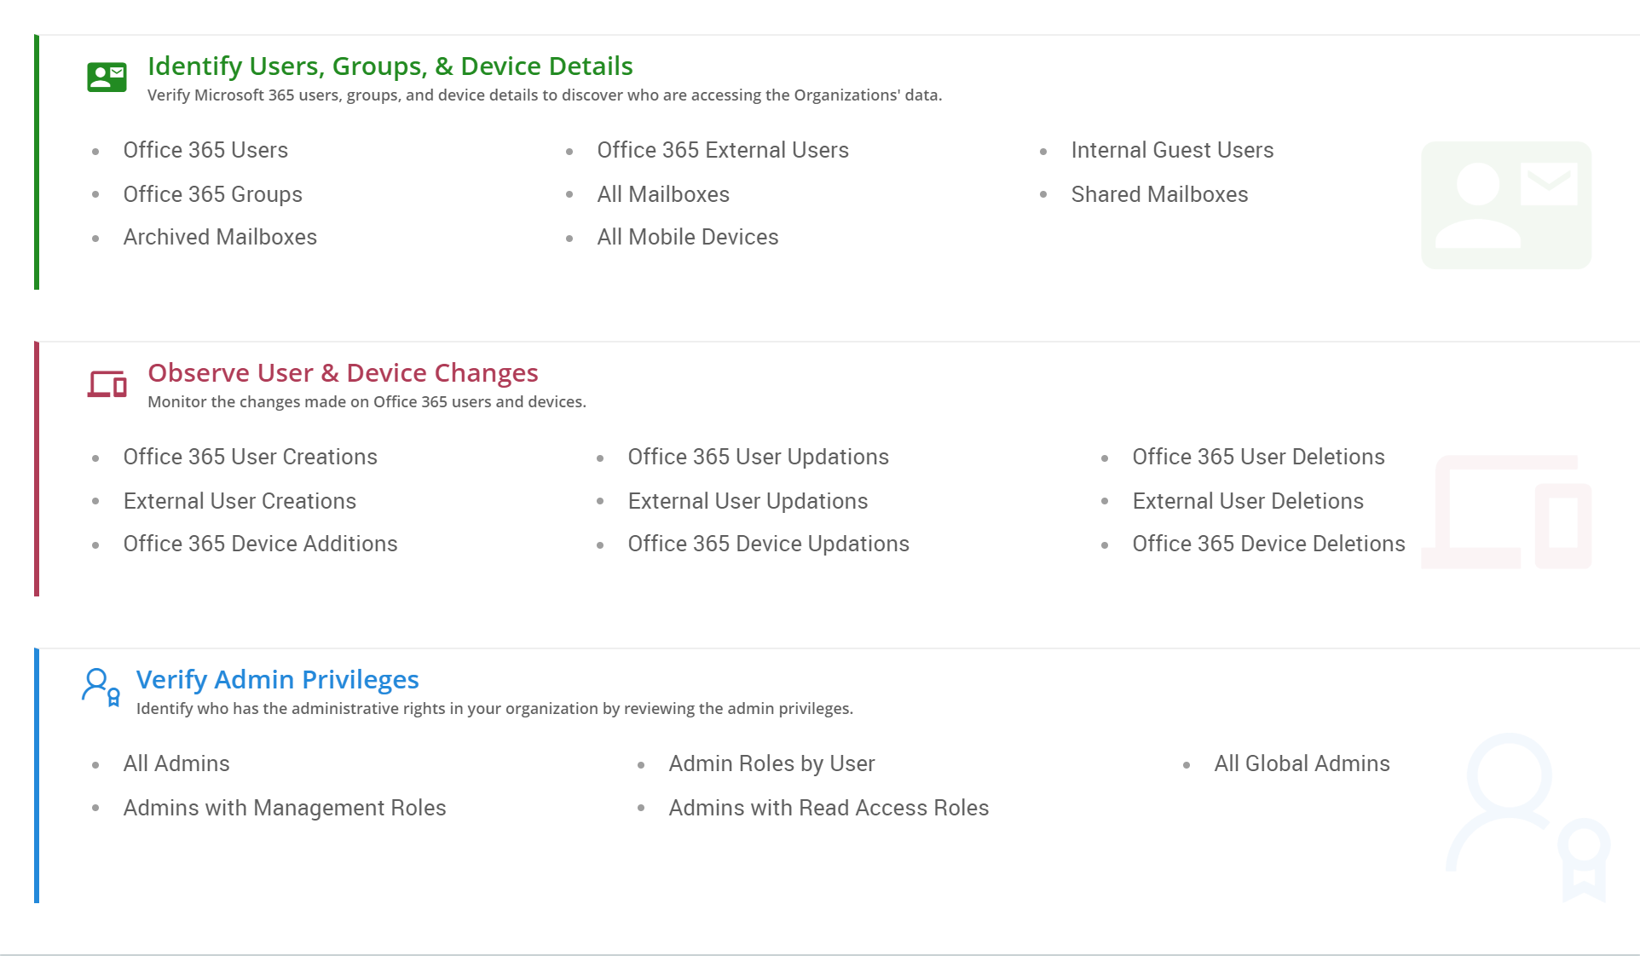The height and width of the screenshot is (956, 1640).
Task: Open the Office 365 Users report
Action: coord(205,150)
